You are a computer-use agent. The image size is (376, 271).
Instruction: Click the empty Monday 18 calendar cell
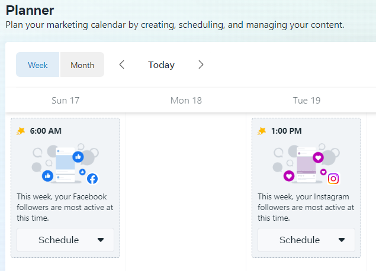click(x=186, y=189)
